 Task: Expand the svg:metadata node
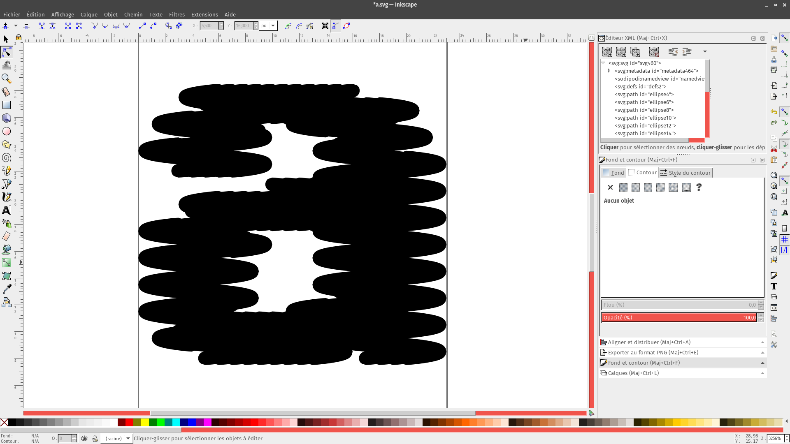pyautogui.click(x=609, y=71)
